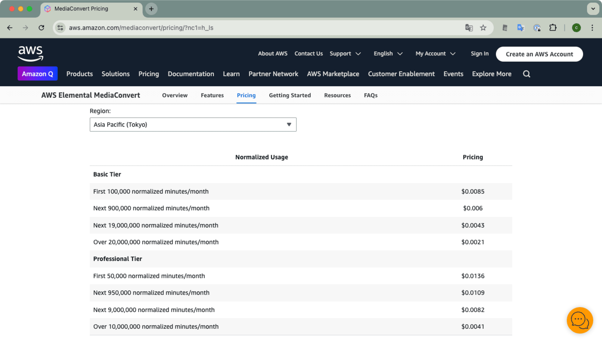Viewport: 602px width, 345px height.
Task: Open the Solutions menu
Action: tap(116, 74)
